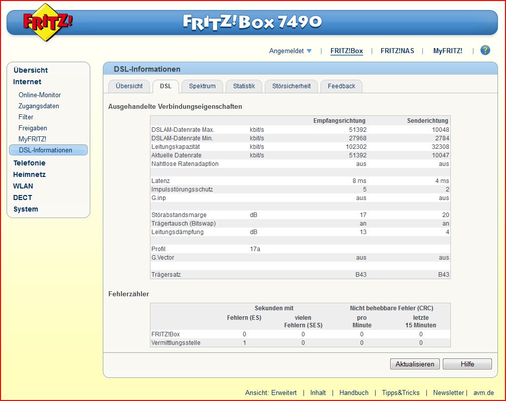
Task: Select the Trägersatz row label
Action: 166,275
